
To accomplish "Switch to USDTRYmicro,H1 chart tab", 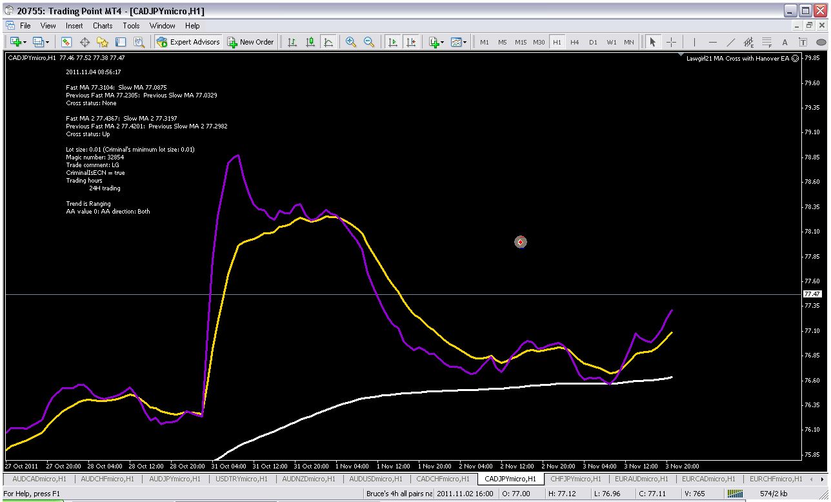I will point(243,479).
